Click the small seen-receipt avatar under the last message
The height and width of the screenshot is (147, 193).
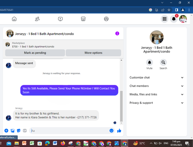point(115,123)
